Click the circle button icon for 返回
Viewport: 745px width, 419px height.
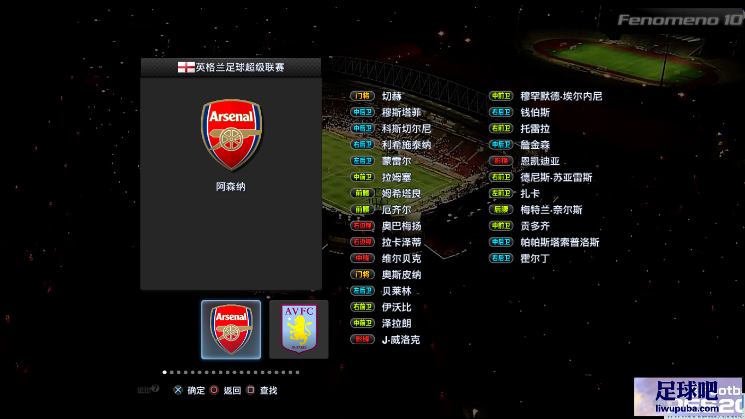pos(214,390)
